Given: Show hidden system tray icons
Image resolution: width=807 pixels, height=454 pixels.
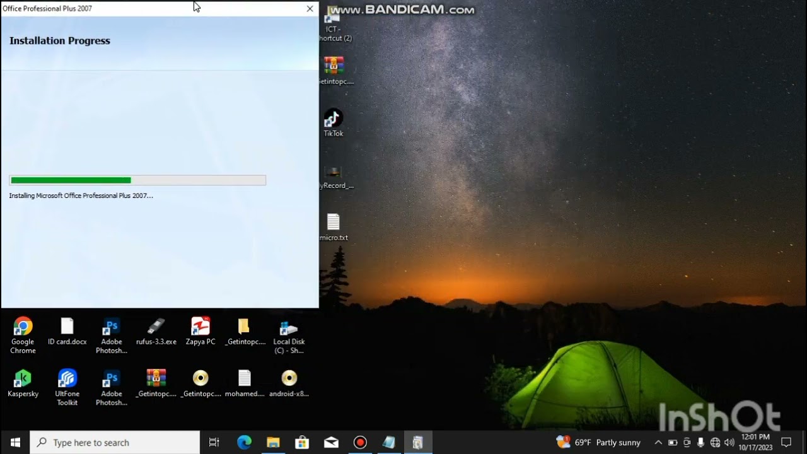Looking at the screenshot, I should coord(658,443).
